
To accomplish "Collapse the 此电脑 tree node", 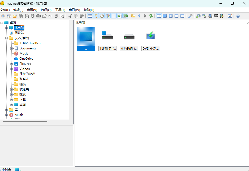I will [x=6, y=28].
